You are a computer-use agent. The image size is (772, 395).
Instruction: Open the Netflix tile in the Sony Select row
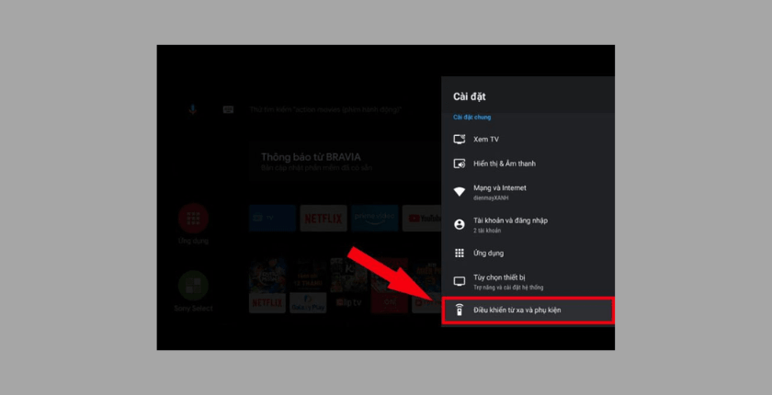[x=267, y=302]
